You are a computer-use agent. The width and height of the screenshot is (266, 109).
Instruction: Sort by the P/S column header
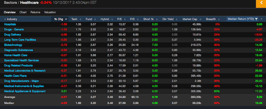(x=132, y=19)
